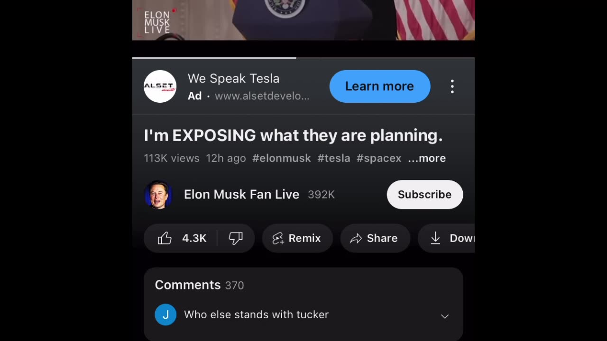This screenshot has width=607, height=341.
Task: Tap the Download arrow icon
Action: pos(435,238)
